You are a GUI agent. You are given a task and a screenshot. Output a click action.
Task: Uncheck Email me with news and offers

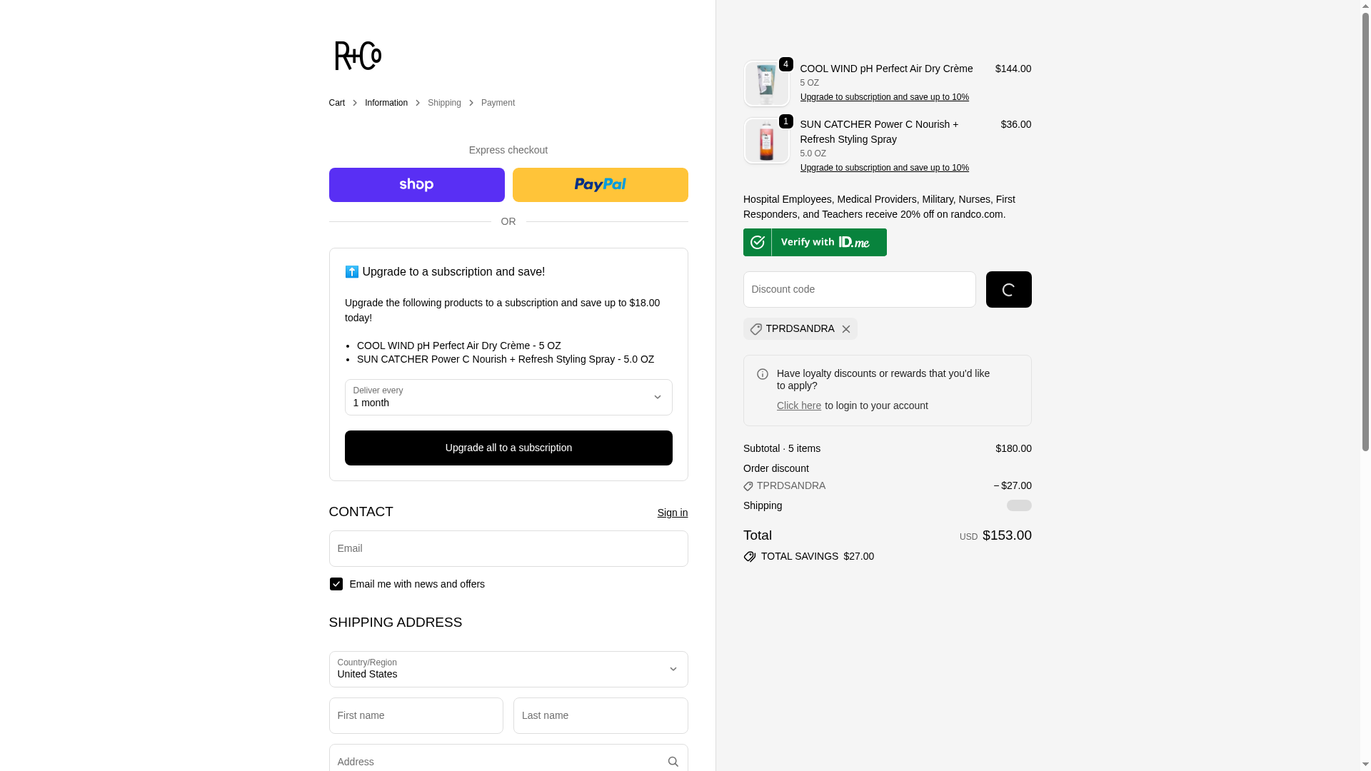[x=336, y=584]
